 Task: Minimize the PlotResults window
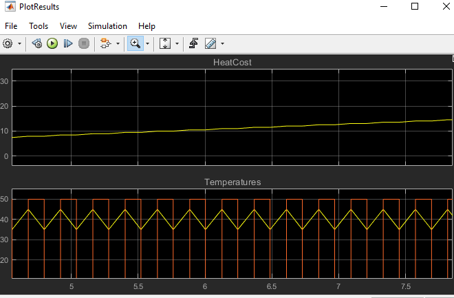tap(384, 6)
